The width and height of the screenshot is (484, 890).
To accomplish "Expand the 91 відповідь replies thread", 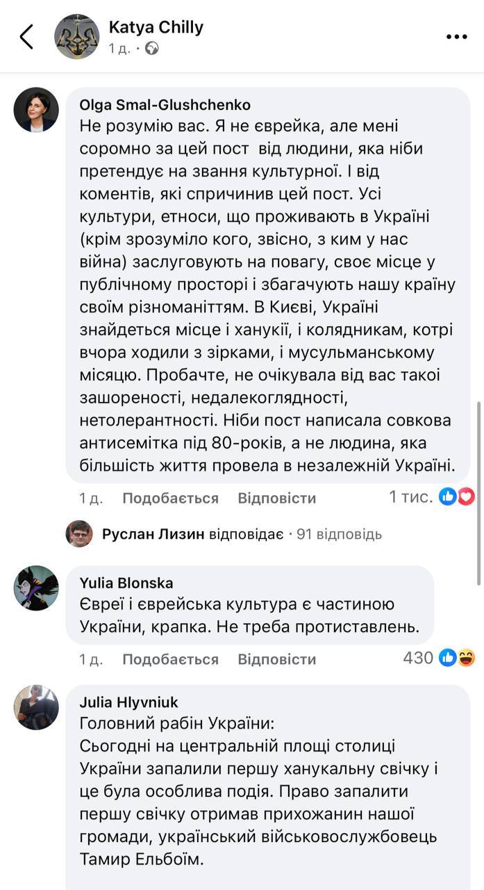I will pos(339,534).
